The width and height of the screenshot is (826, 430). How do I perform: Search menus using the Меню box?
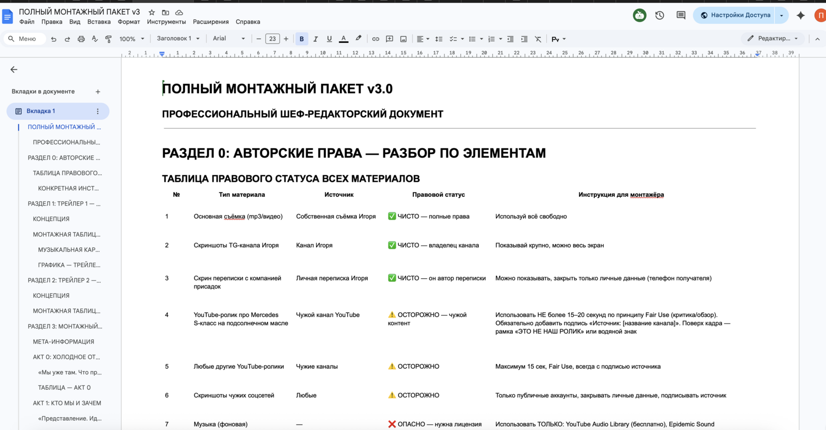click(25, 39)
